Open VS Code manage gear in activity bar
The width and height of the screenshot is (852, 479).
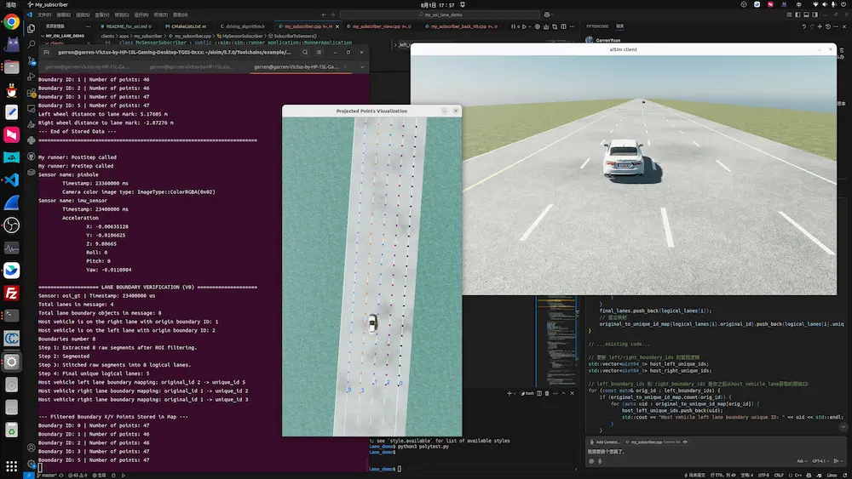coord(31,465)
